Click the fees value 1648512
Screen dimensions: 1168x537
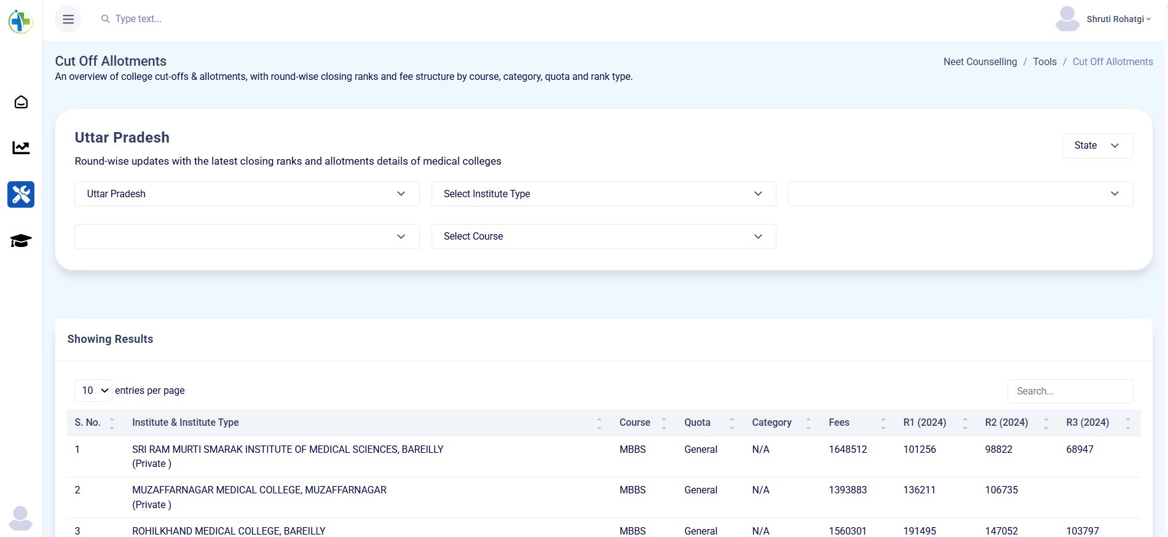click(x=848, y=449)
